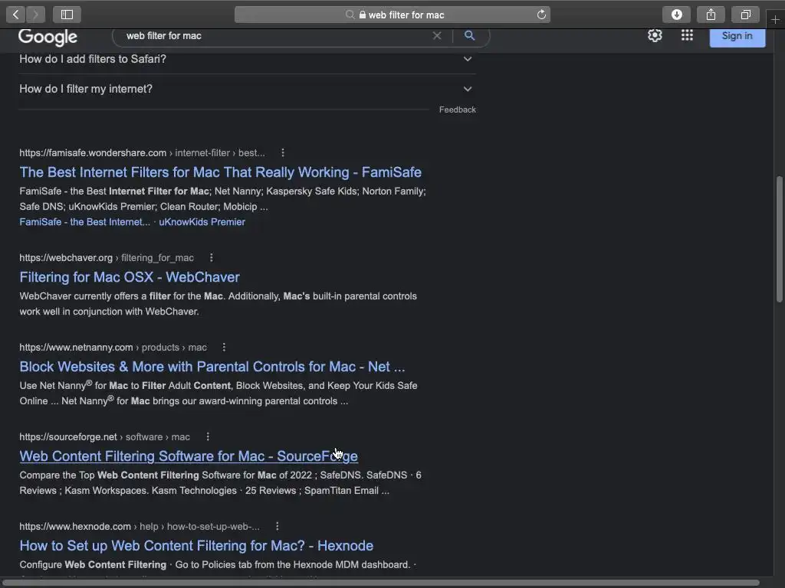Click the "https://www.hexnode.com" URL text
Image resolution: width=785 pixels, height=588 pixels.
coord(75,526)
